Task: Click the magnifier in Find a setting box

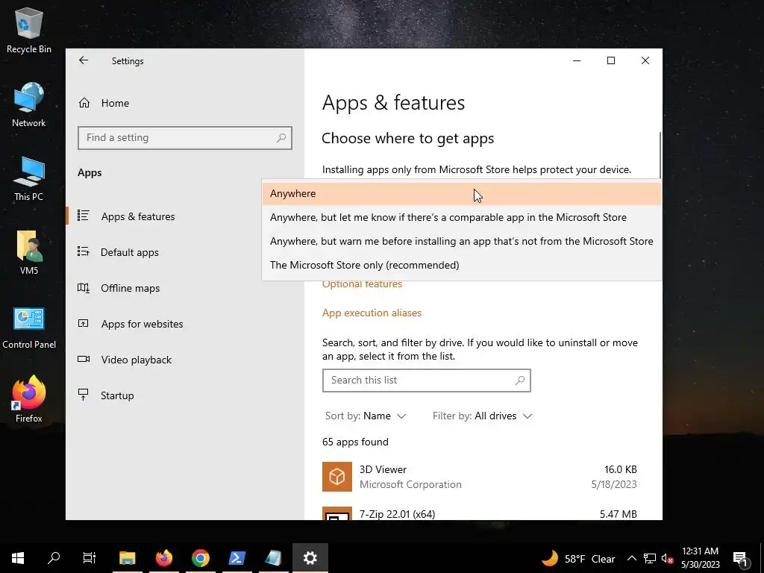Action: tap(281, 138)
